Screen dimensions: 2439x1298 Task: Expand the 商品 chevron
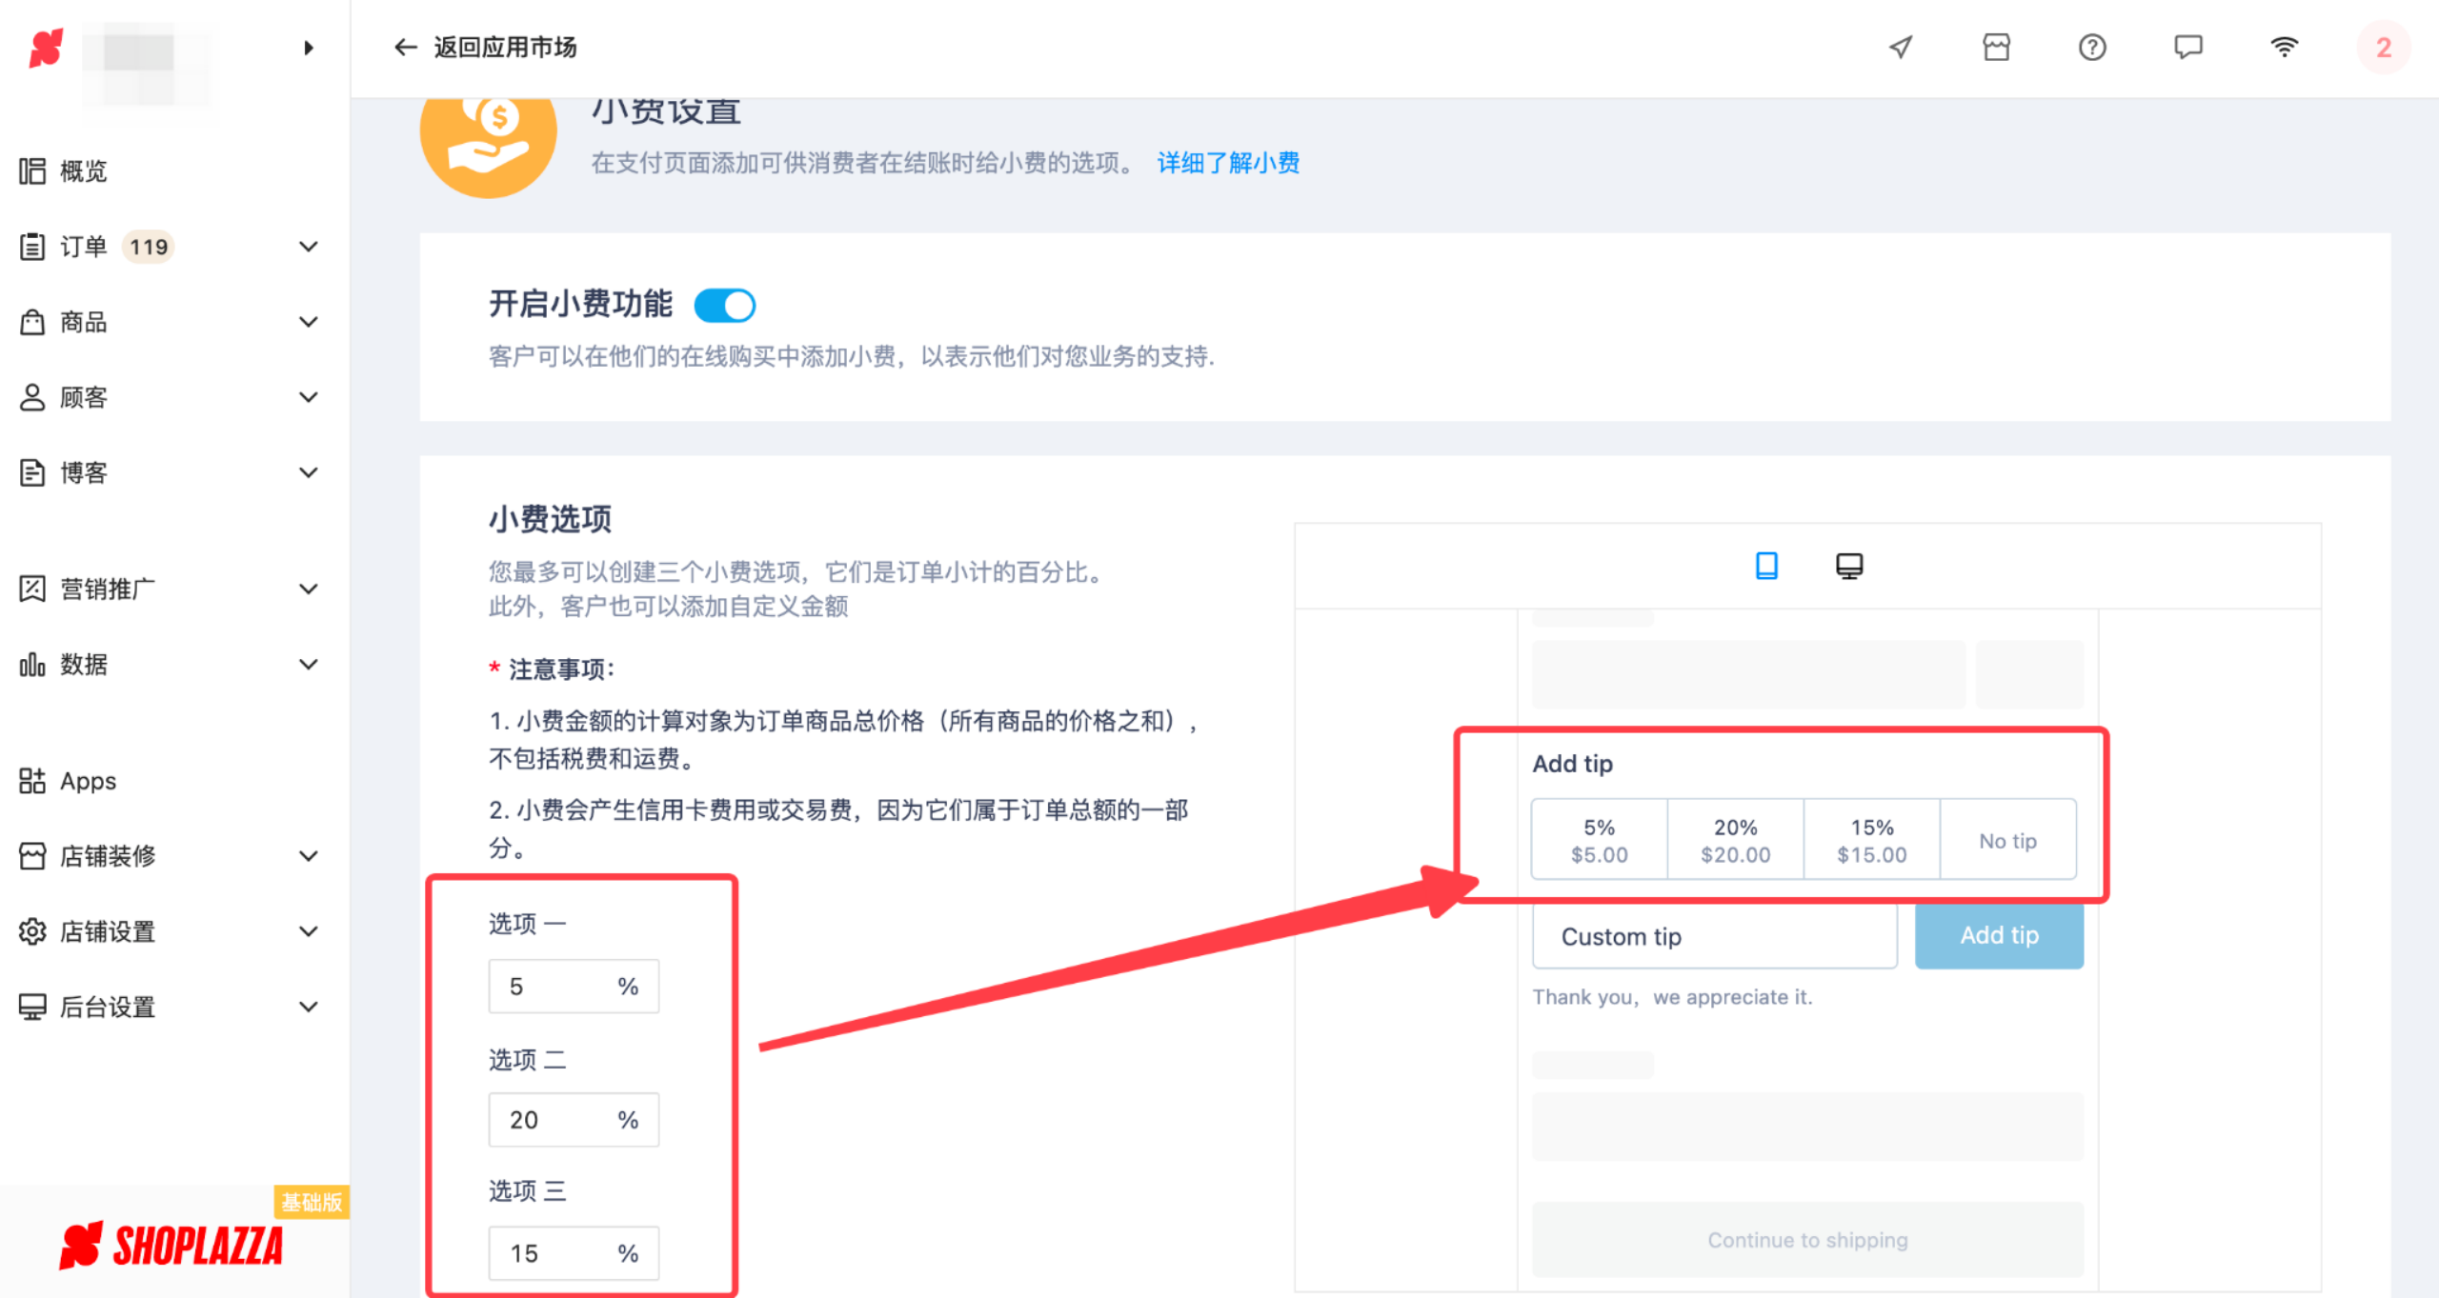coord(308,322)
